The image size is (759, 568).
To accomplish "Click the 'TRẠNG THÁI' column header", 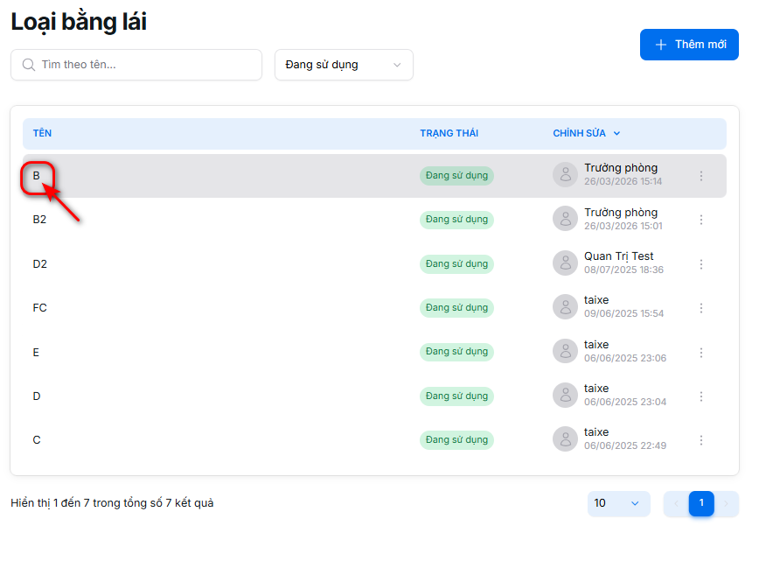I will pos(449,134).
